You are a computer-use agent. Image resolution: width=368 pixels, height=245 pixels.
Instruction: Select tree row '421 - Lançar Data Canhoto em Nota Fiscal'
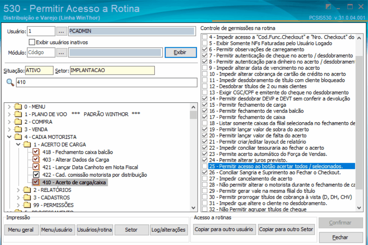tap(90, 167)
